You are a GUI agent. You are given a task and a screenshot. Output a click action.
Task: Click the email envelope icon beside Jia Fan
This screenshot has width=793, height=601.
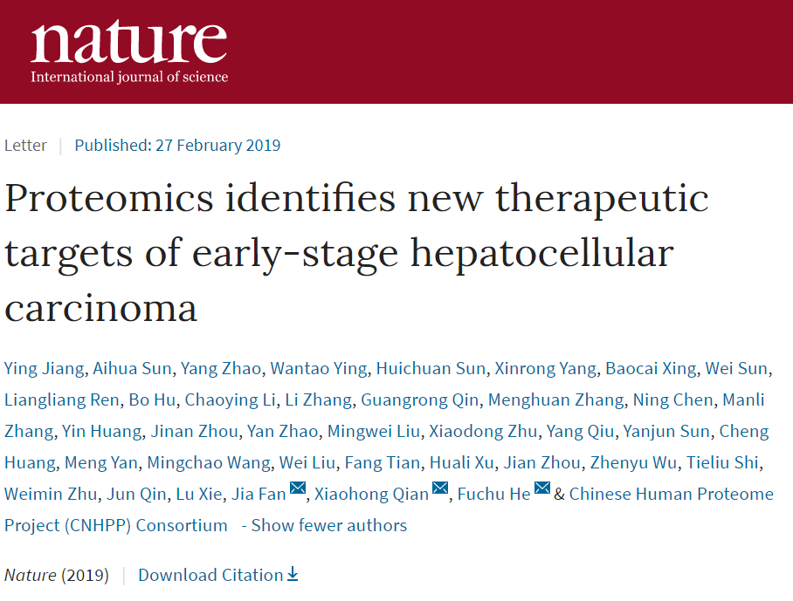click(298, 488)
